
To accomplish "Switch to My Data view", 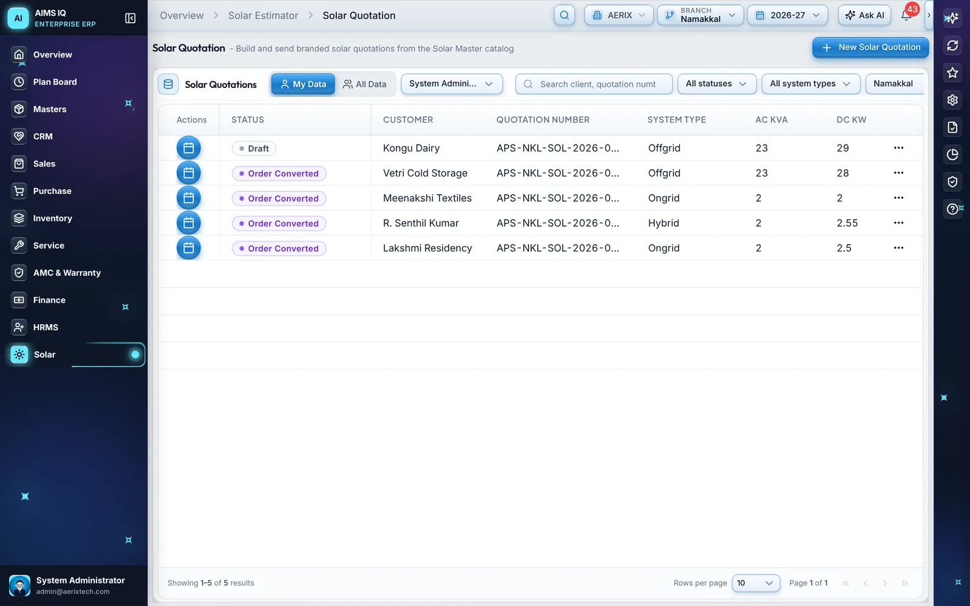I will coord(303,84).
